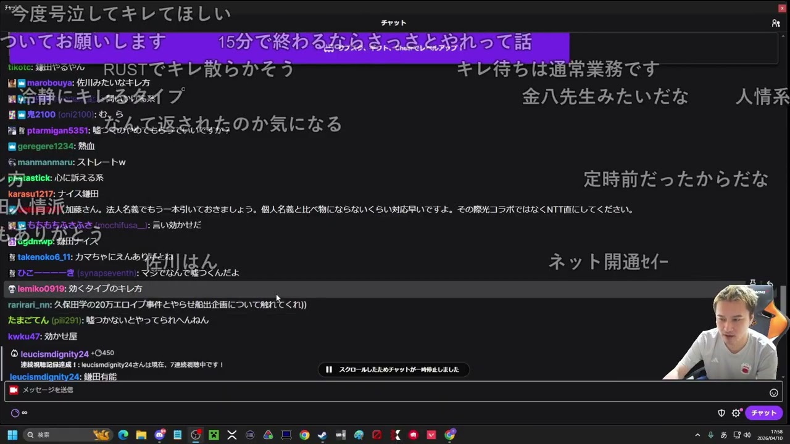Open Microsoft Edge from taskbar

pos(123,435)
